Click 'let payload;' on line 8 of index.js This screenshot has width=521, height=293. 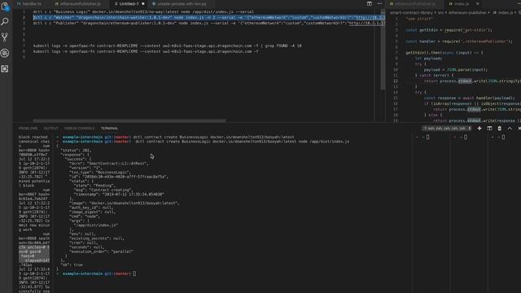point(428,58)
